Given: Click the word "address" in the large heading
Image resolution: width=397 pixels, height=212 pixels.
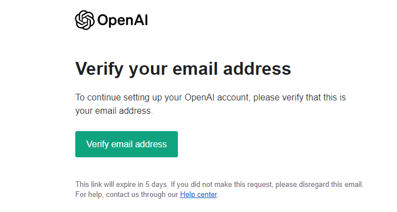Looking at the screenshot, I should pyautogui.click(x=257, y=69).
